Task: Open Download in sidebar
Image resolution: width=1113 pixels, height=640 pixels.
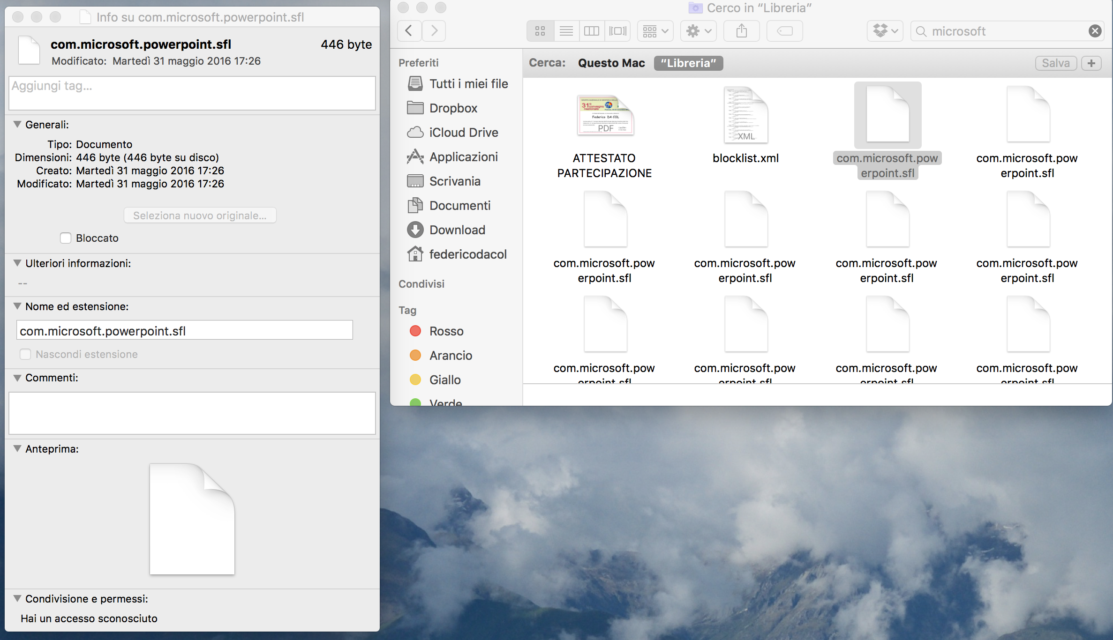Action: pyautogui.click(x=446, y=230)
